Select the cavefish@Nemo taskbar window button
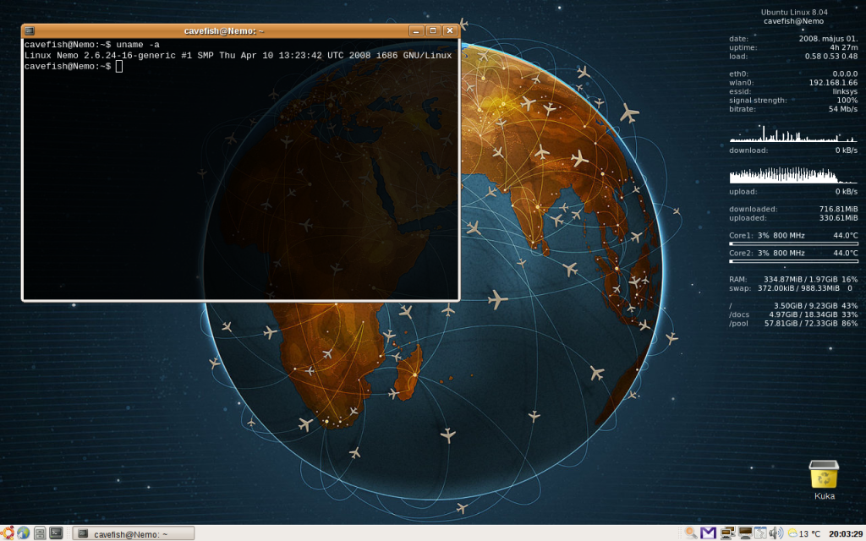This screenshot has width=866, height=541. [134, 533]
